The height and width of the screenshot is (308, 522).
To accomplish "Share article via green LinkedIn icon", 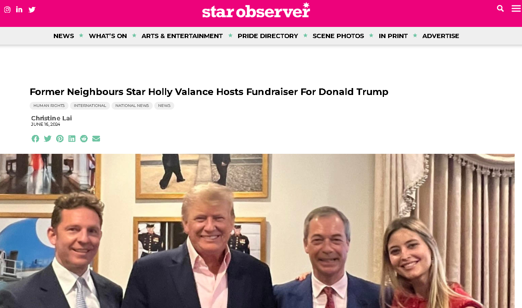I will point(72,139).
